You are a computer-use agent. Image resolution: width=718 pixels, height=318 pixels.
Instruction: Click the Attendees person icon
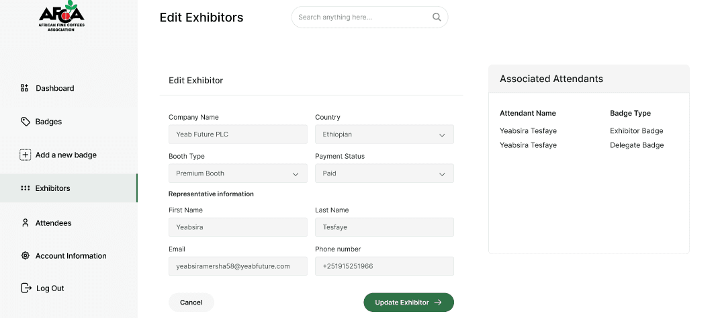pos(26,223)
